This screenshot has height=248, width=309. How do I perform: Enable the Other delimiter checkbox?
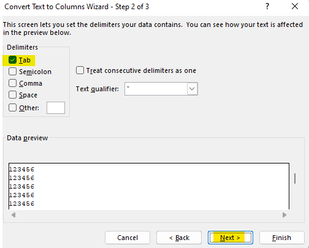(x=12, y=108)
